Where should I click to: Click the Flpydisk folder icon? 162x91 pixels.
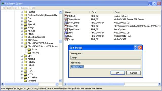(x=25, y=25)
